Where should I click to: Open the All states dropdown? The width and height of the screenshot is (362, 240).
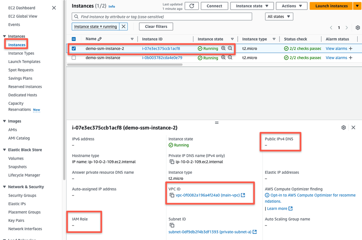[279, 17]
